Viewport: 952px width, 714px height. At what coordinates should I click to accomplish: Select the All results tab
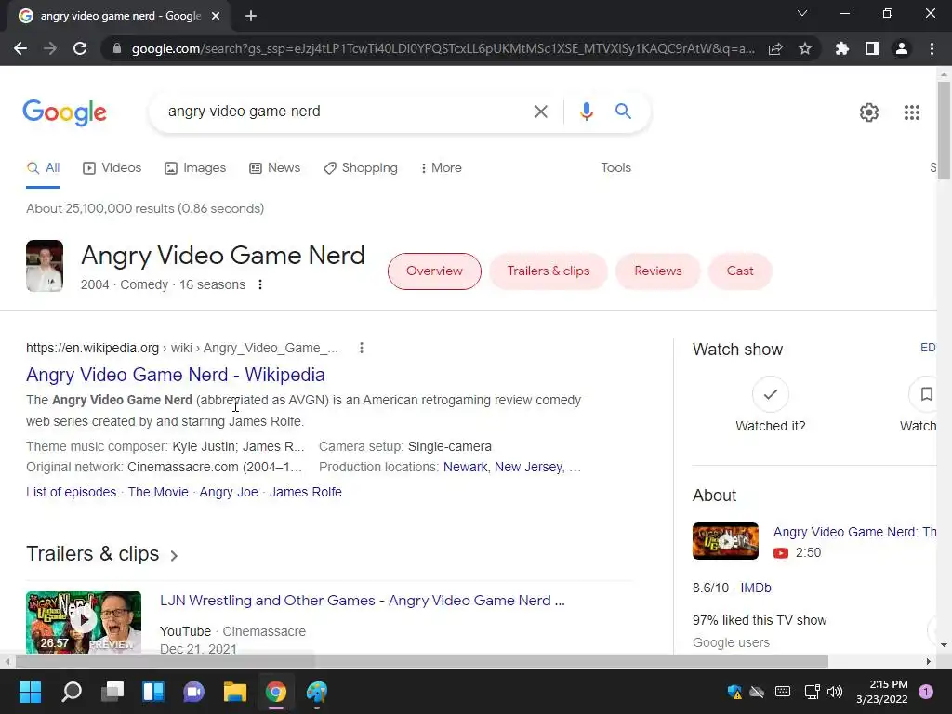[x=43, y=168]
